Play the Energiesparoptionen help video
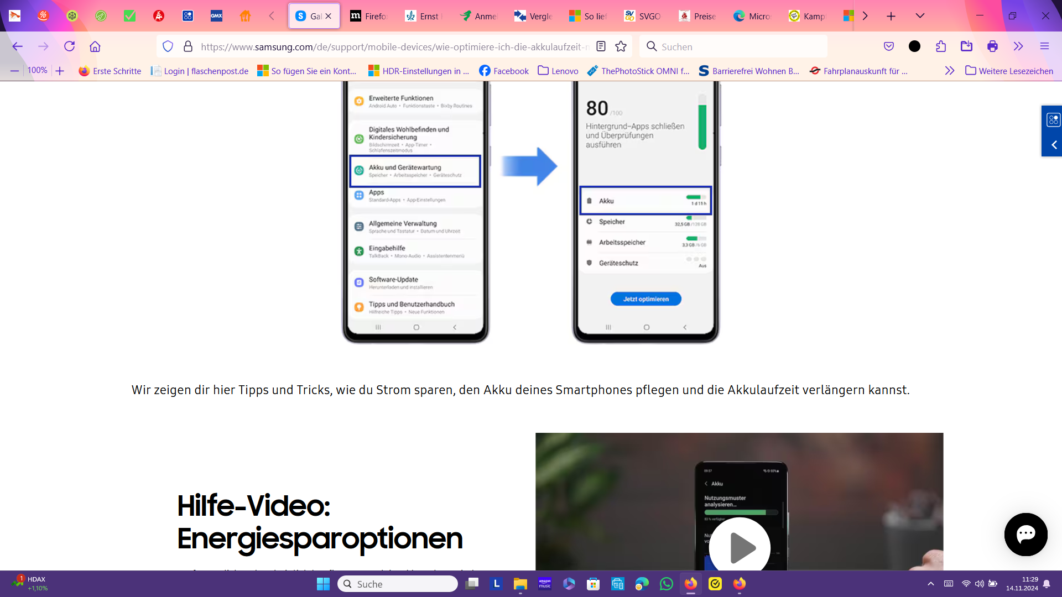Image resolution: width=1062 pixels, height=597 pixels. click(x=740, y=547)
